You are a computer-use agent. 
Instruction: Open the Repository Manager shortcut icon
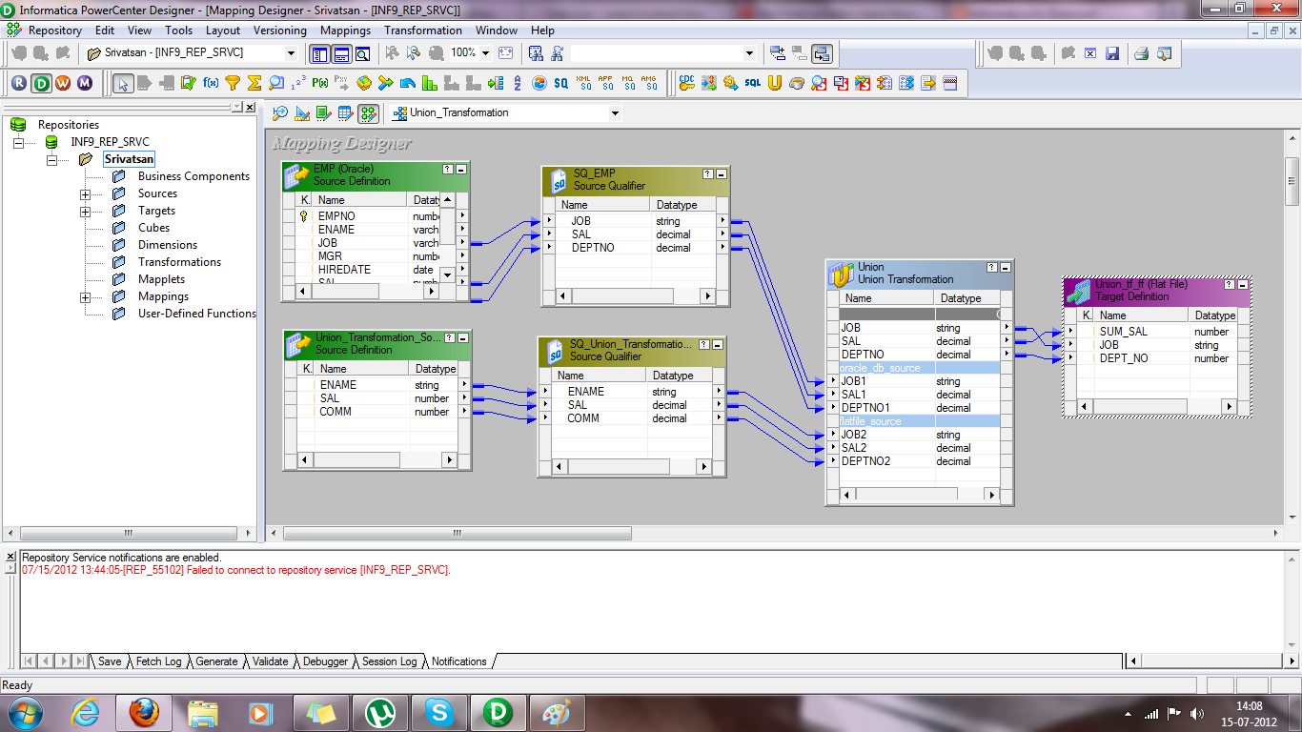pyautogui.click(x=17, y=84)
